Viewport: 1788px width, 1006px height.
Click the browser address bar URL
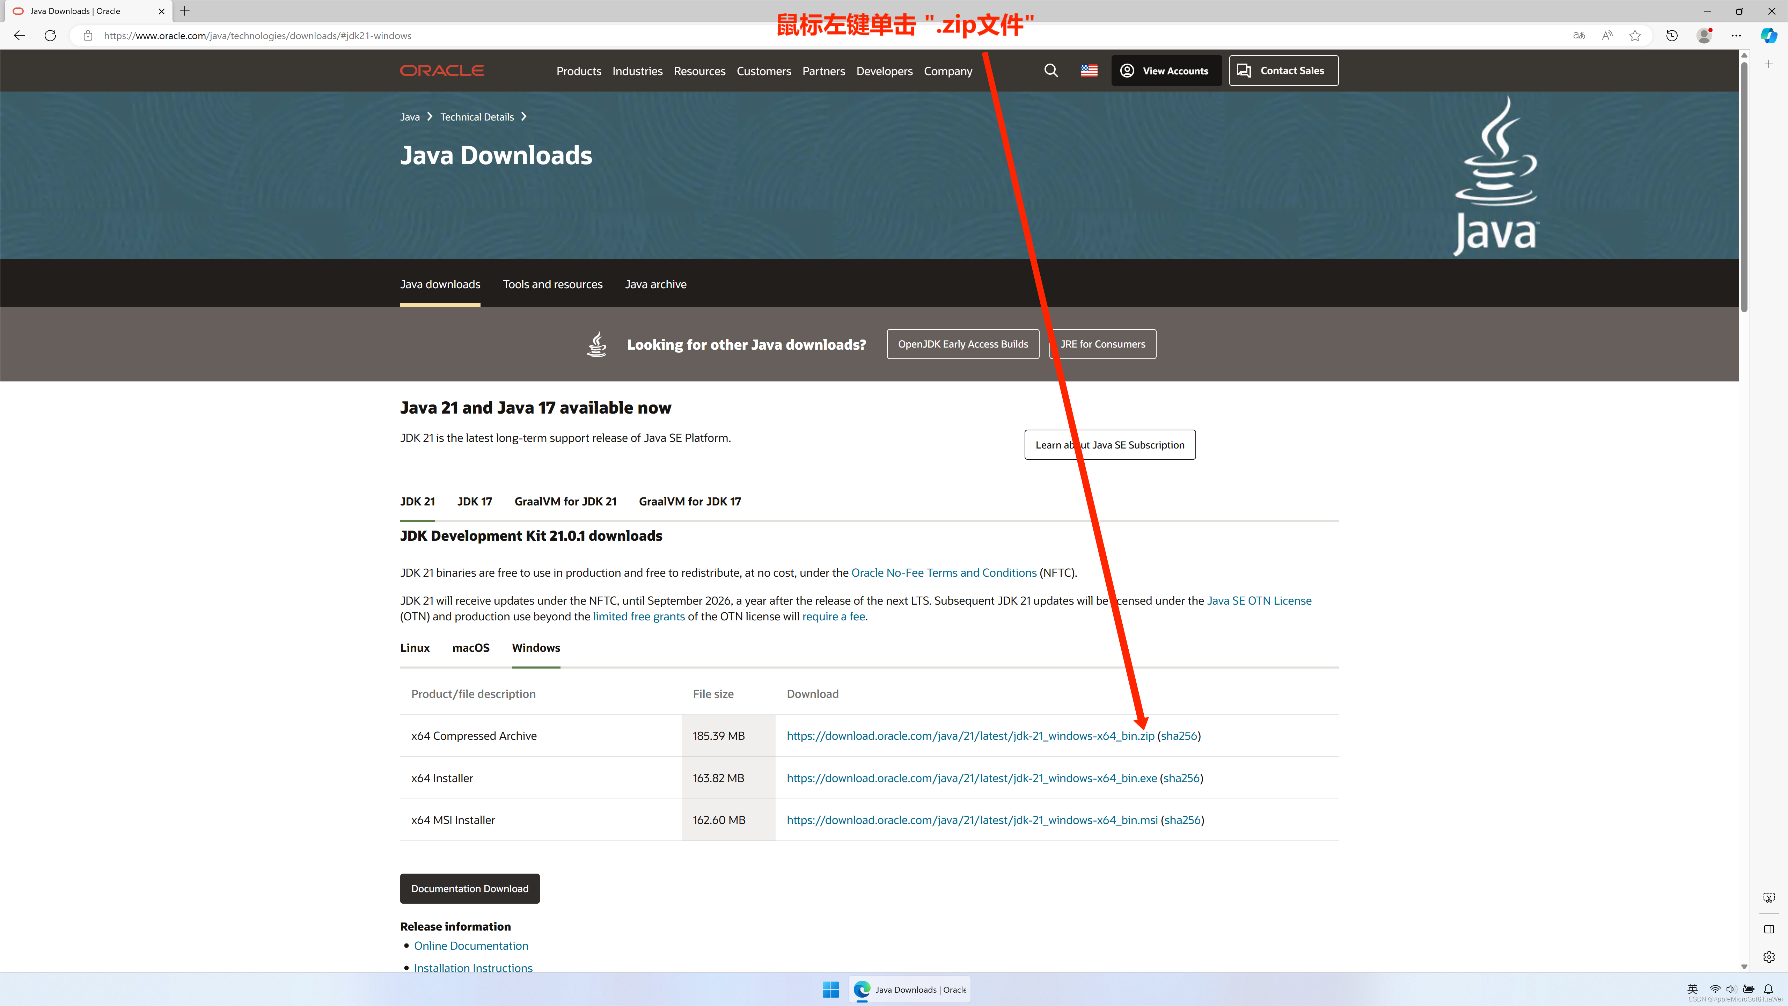coord(257,35)
